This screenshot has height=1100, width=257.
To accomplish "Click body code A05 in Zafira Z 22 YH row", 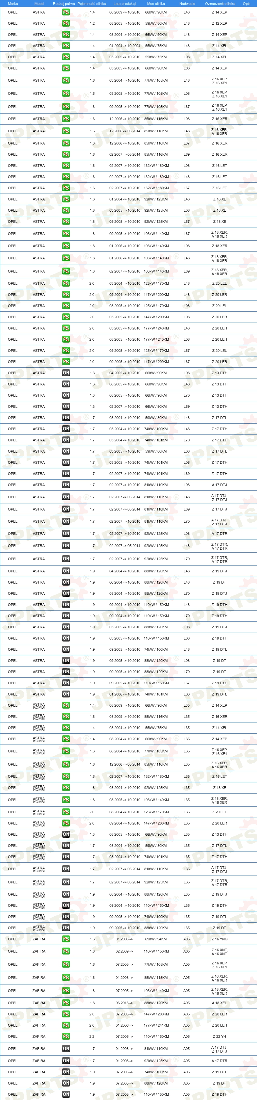I will [187, 1036].
